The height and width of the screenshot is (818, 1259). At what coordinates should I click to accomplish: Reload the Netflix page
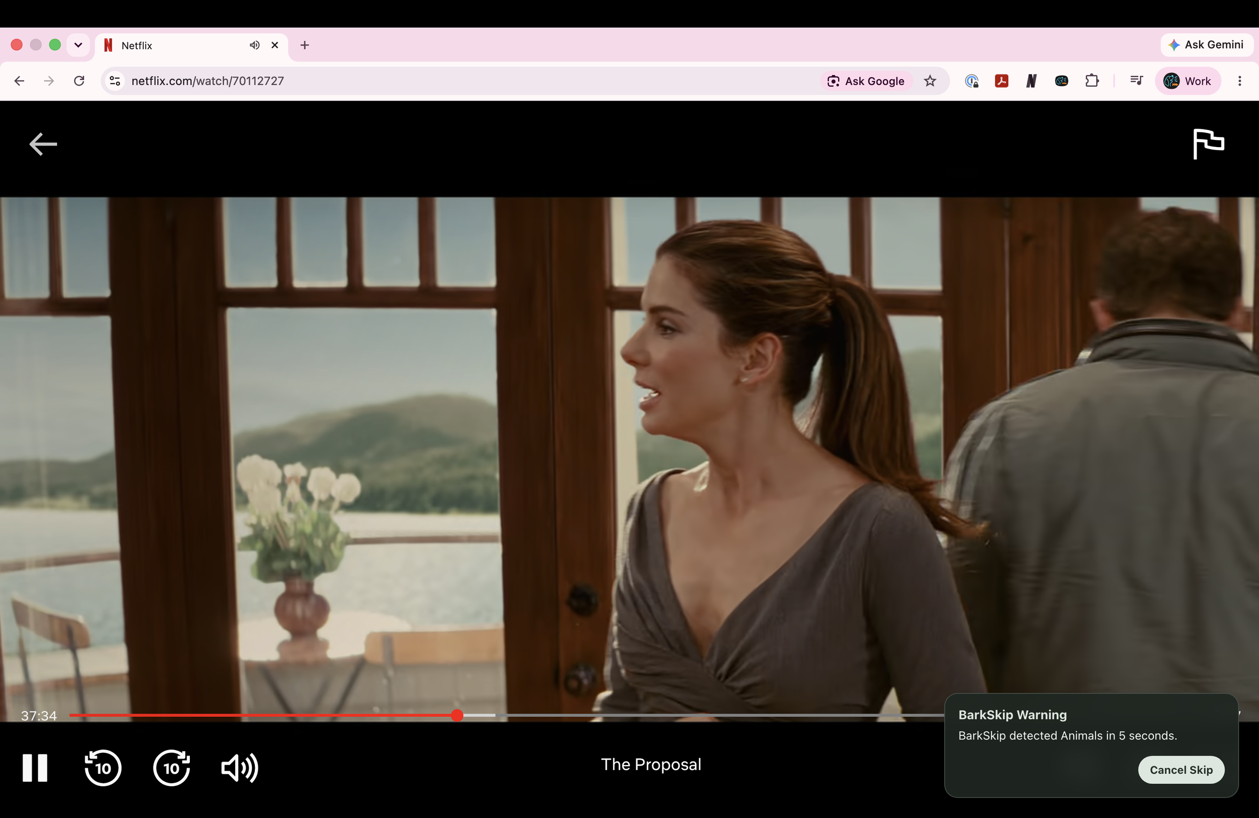pos(80,81)
